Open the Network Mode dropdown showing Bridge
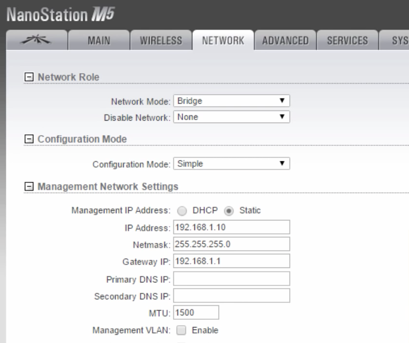This screenshot has width=409, height=343. [232, 101]
